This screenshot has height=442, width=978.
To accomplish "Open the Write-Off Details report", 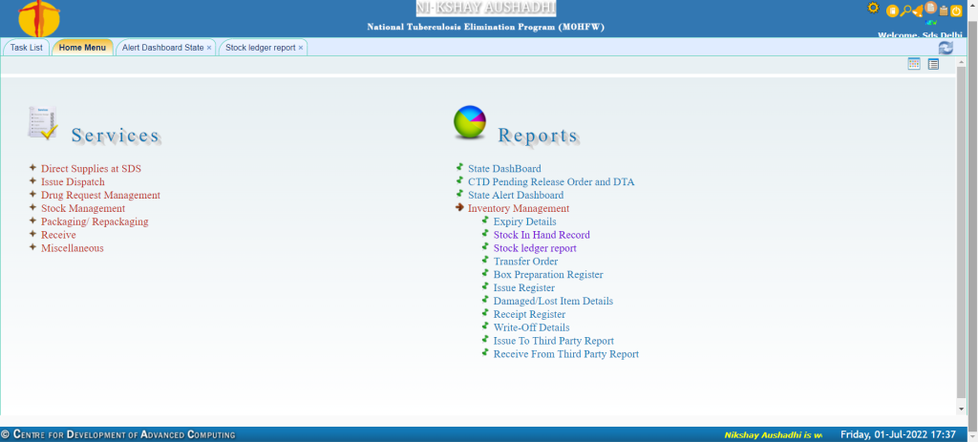I will point(531,327).
